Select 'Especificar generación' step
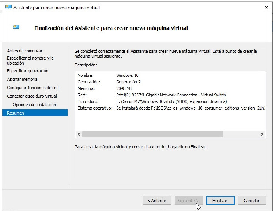 (28, 71)
